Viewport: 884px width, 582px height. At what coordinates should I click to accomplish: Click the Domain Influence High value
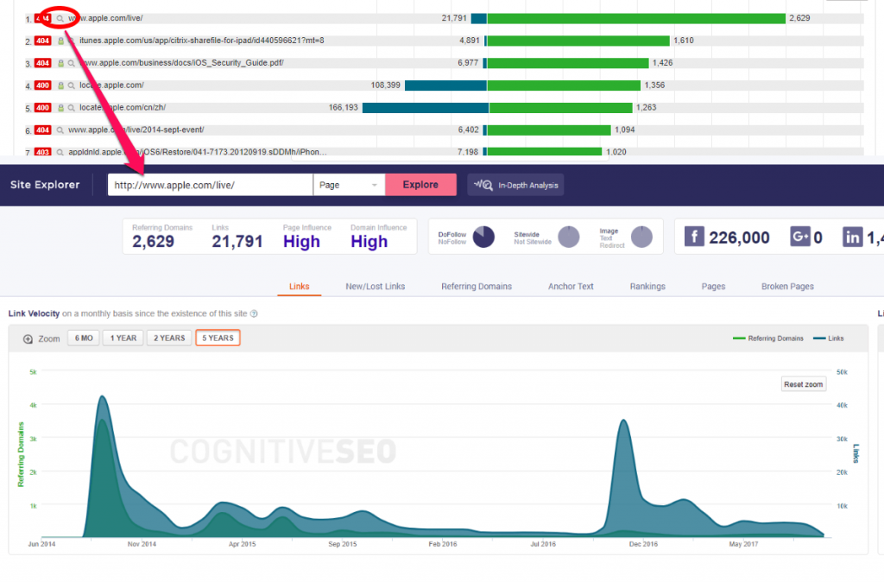pyautogui.click(x=369, y=242)
